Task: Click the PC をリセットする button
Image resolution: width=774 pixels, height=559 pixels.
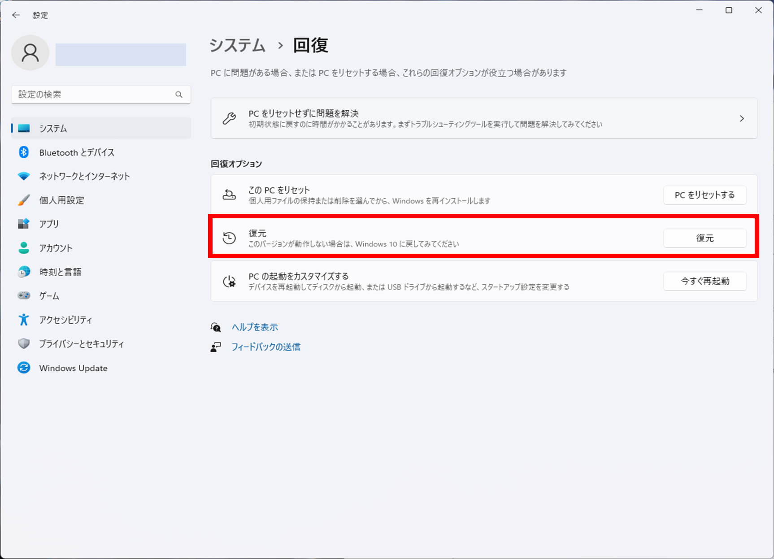Action: (705, 195)
